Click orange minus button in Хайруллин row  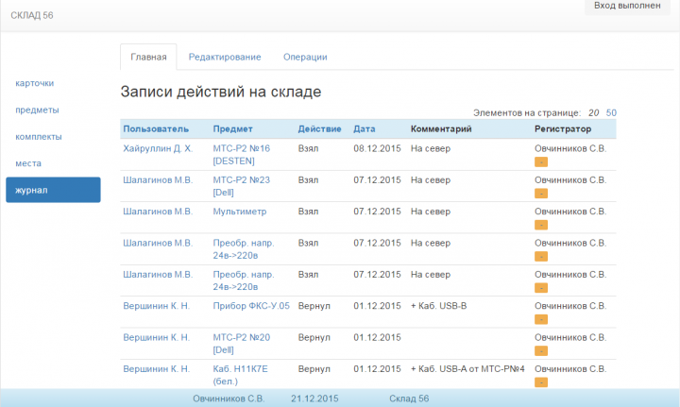click(541, 162)
